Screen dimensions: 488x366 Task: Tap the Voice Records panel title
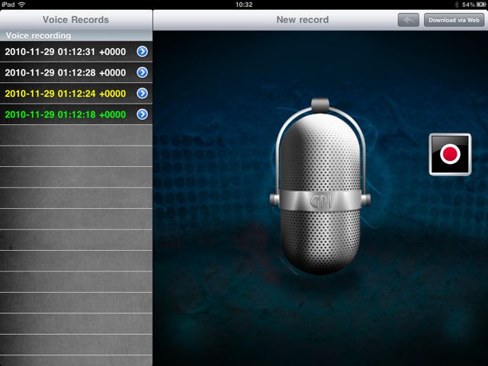pyautogui.click(x=75, y=20)
